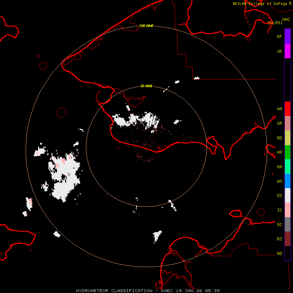Pick the gray GC legend swatch
This screenshot has height=293, width=293.
(287, 224)
